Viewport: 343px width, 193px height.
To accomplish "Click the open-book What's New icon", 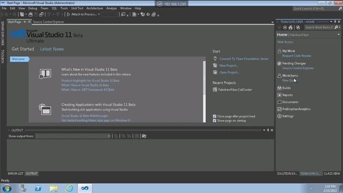I will click(45, 74).
